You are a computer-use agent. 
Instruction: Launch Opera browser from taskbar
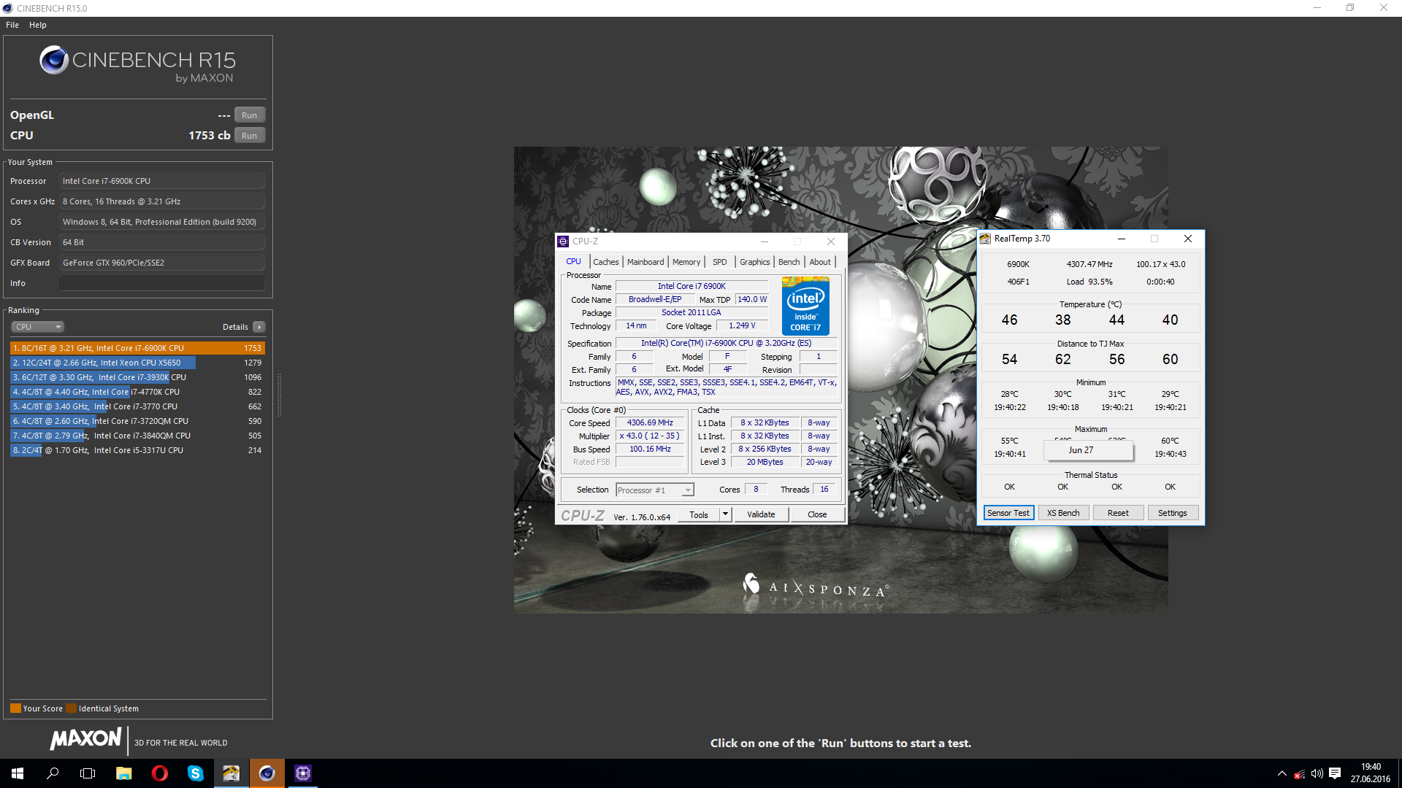[159, 773]
